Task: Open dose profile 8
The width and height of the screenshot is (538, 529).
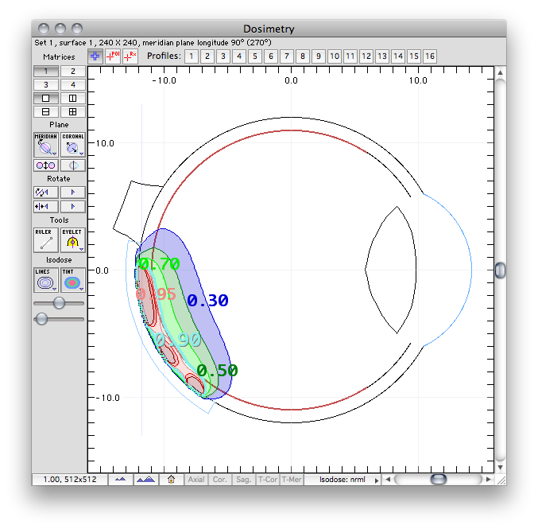Action: point(303,56)
